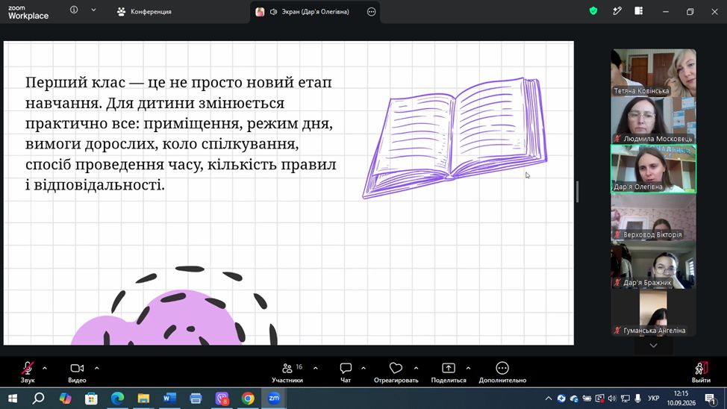Select the Экран (Дар'я Олегівна) tab
Image resolution: width=727 pixels, height=409 pixels.
click(x=315, y=12)
